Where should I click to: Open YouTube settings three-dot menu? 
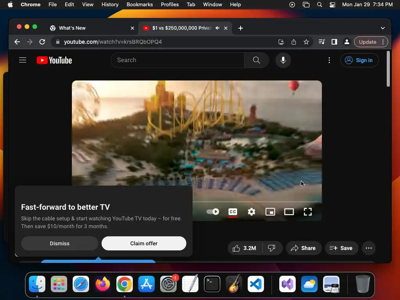(x=329, y=60)
